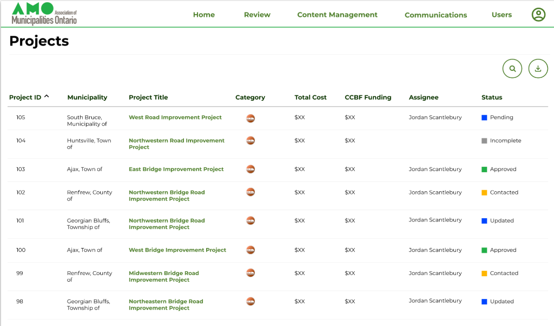Click the green Approved status square for project 103
Image resolution: width=554 pixels, height=326 pixels.
(x=485, y=169)
